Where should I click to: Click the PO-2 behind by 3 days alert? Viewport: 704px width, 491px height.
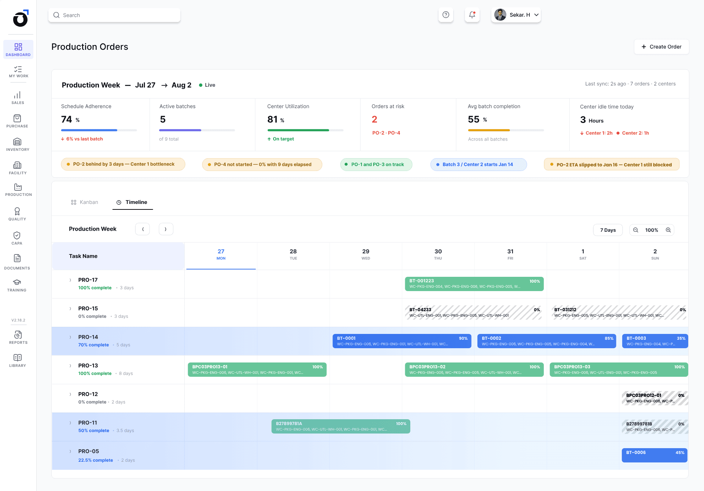pos(123,164)
